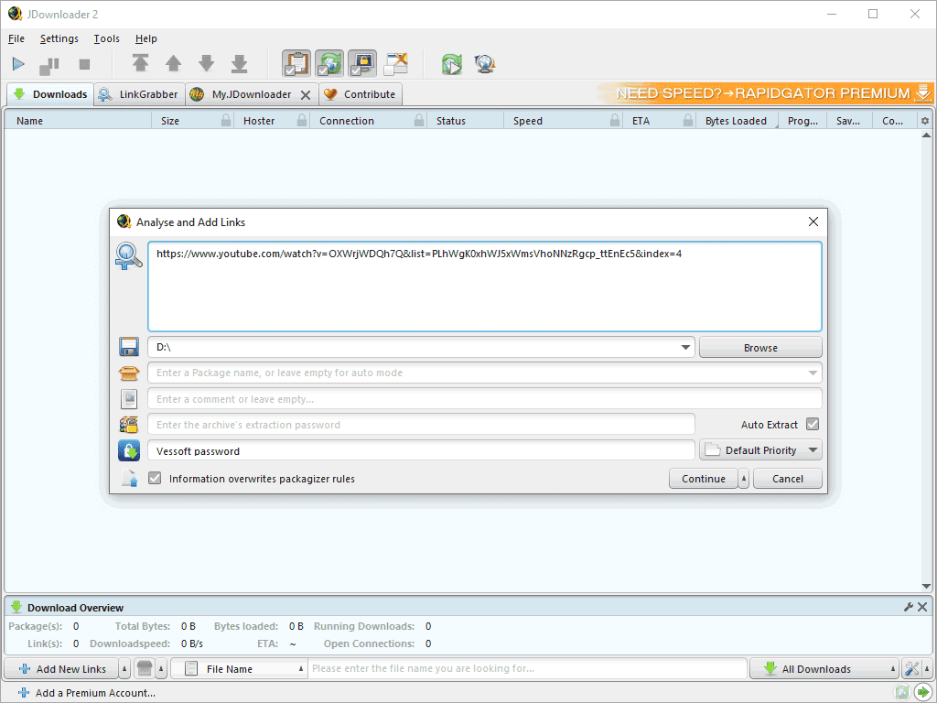This screenshot has width=937, height=703.
Task: Click the Rapidgator Premium banner
Action: click(x=765, y=93)
